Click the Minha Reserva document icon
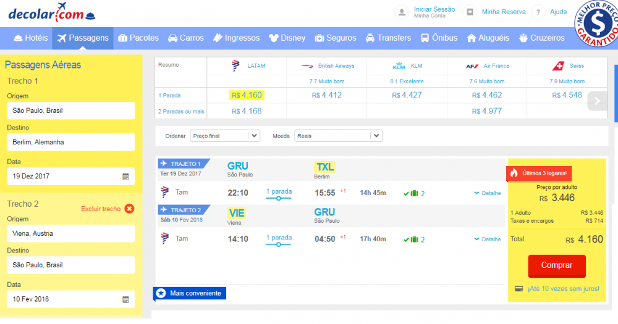 pyautogui.click(x=471, y=12)
